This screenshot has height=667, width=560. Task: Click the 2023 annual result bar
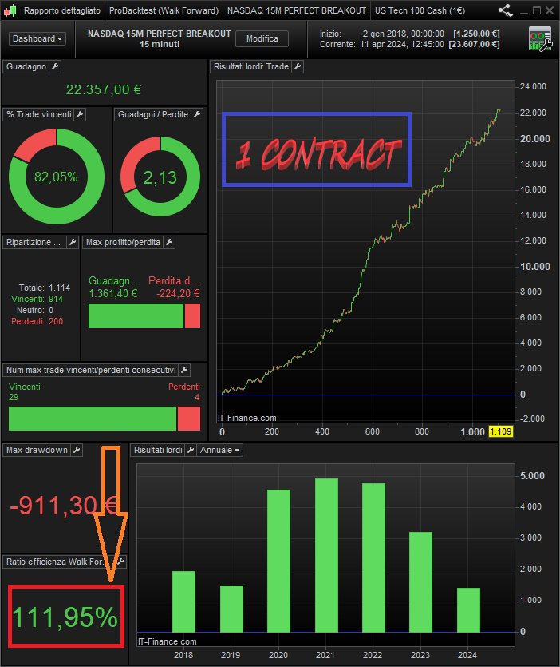point(420,582)
